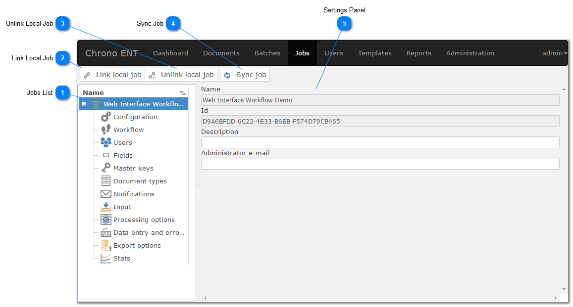Screen dimensions: 573x307
Task: Click the panel splitter handle
Action: click(x=199, y=193)
